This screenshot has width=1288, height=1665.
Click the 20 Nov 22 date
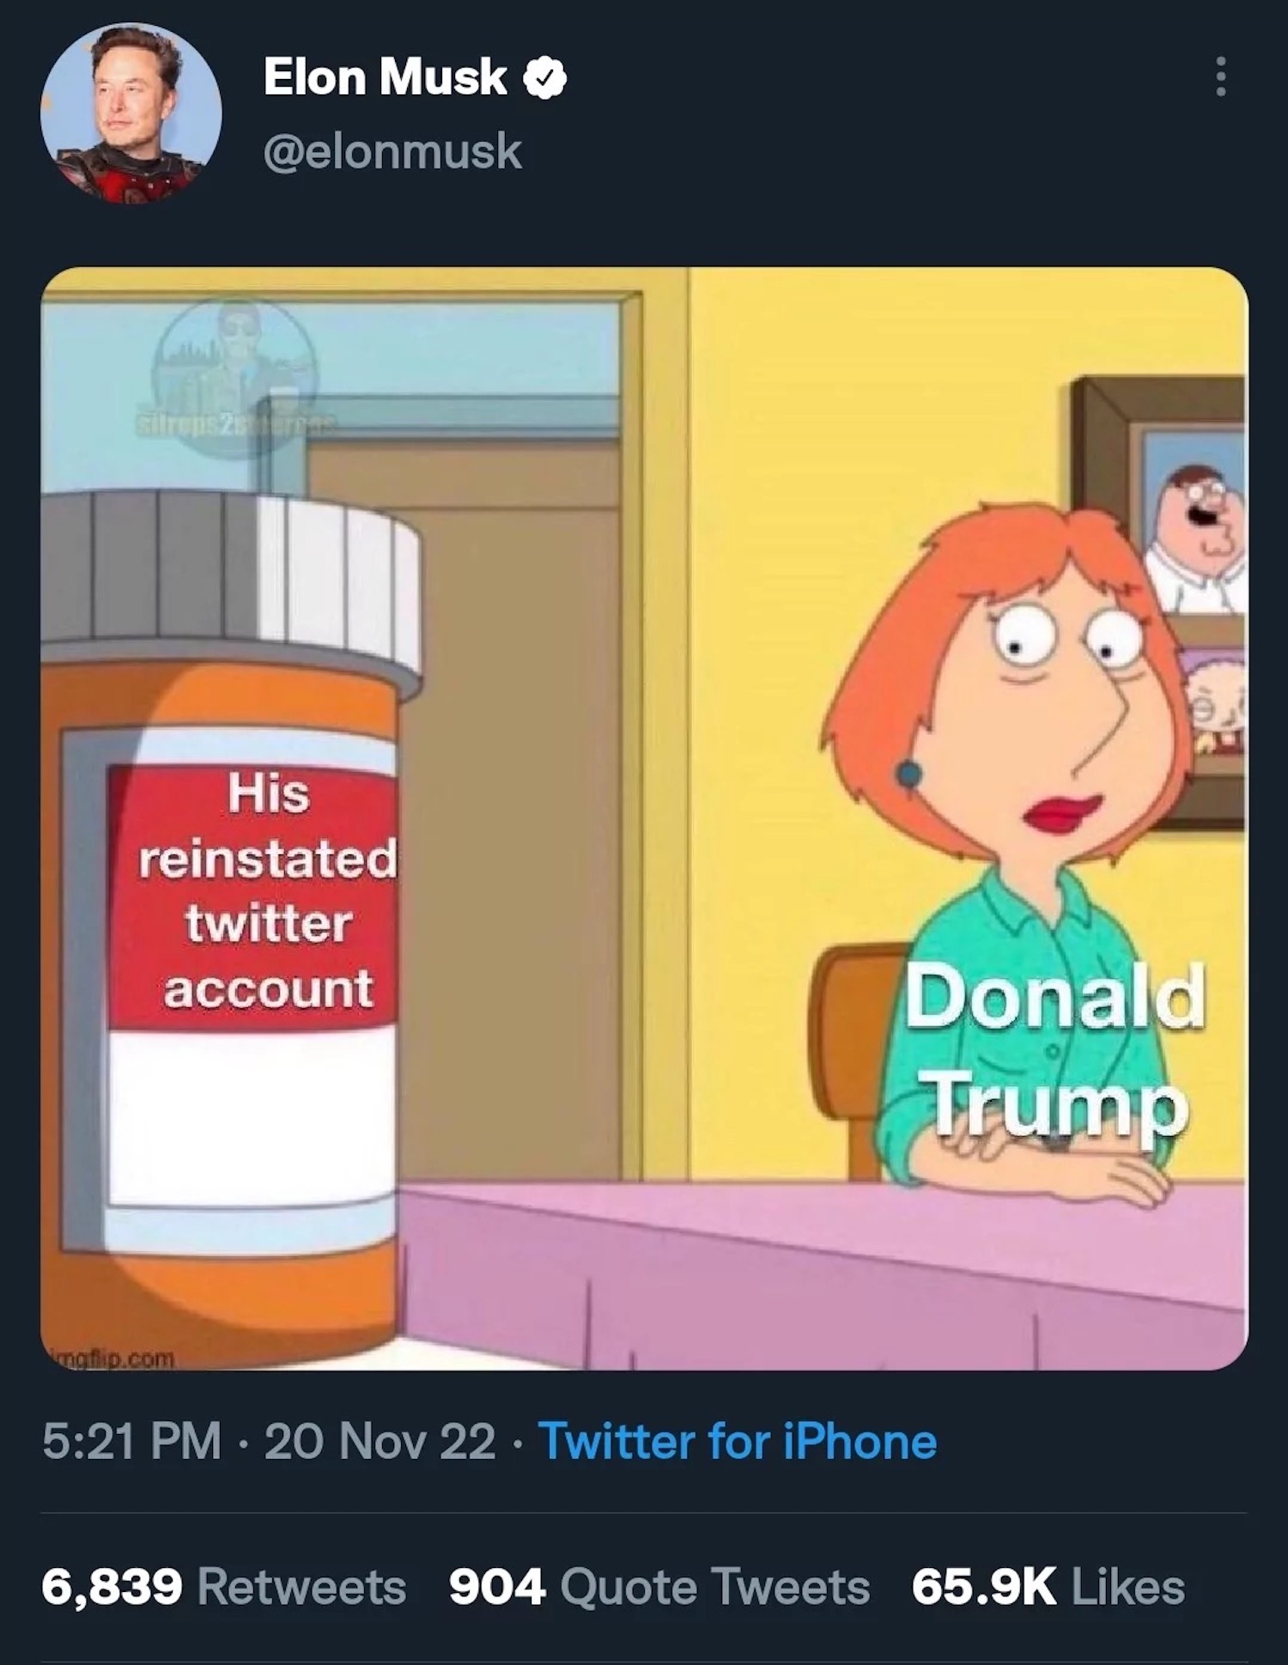(x=380, y=1441)
